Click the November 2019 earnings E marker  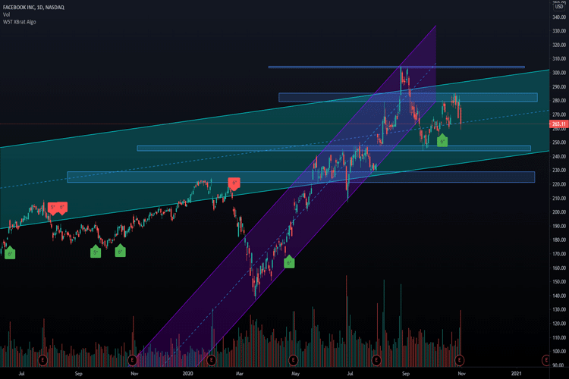pos(132,359)
